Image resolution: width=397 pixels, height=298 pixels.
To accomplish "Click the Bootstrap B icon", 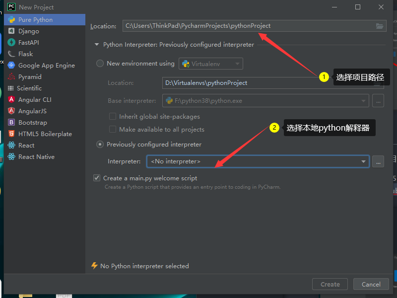I will [11, 122].
